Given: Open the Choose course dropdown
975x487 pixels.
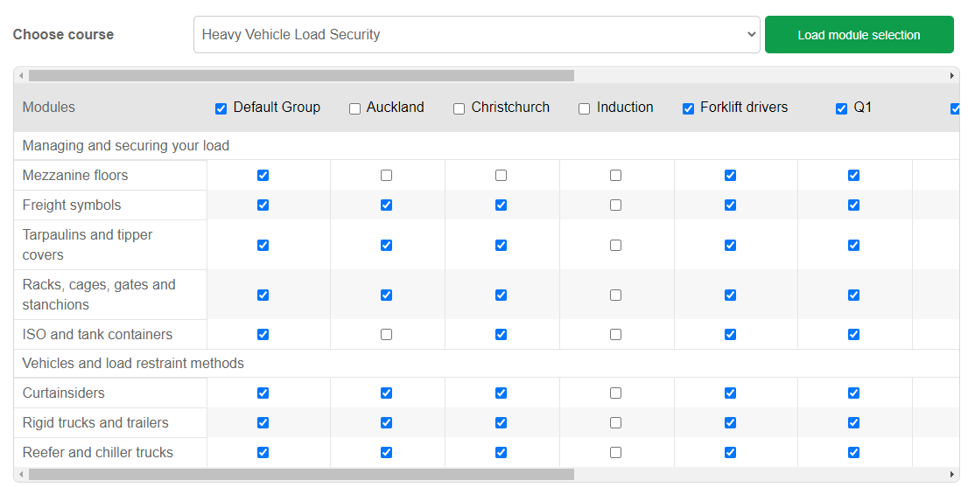Looking at the screenshot, I should pos(476,35).
